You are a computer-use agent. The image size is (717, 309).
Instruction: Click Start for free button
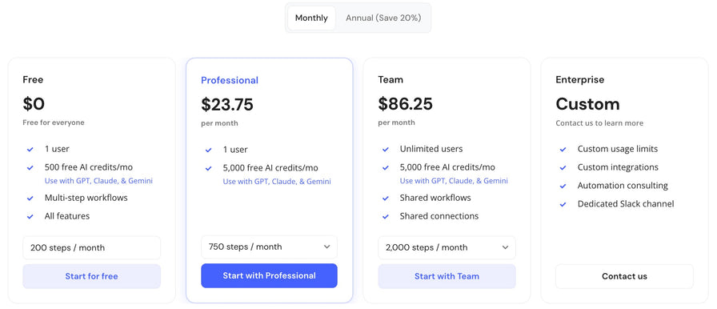point(91,276)
